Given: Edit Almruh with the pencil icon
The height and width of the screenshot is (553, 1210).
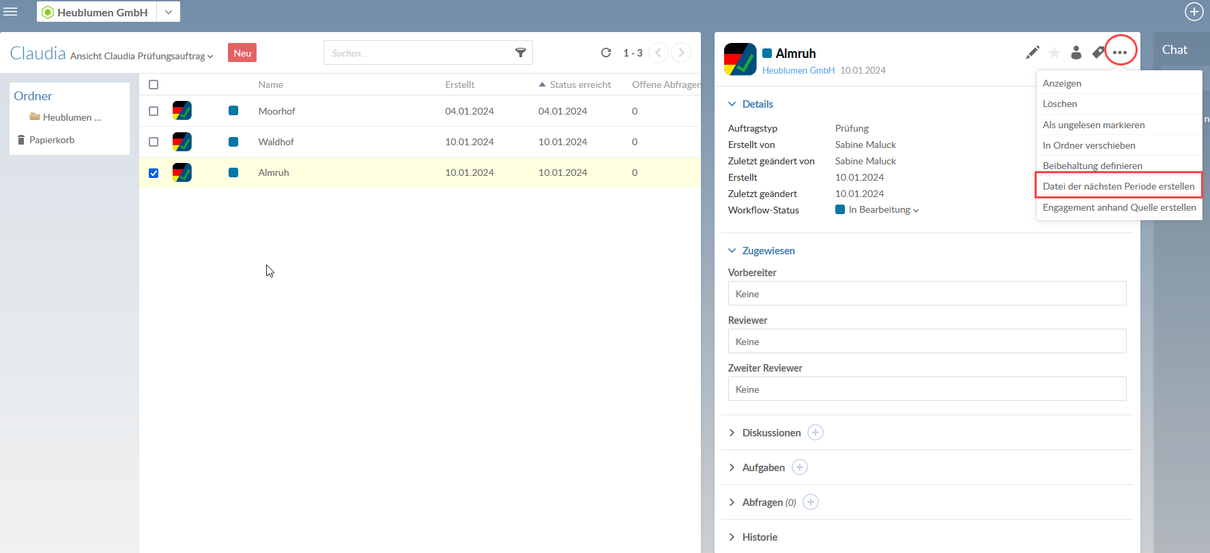Looking at the screenshot, I should click(x=1033, y=53).
